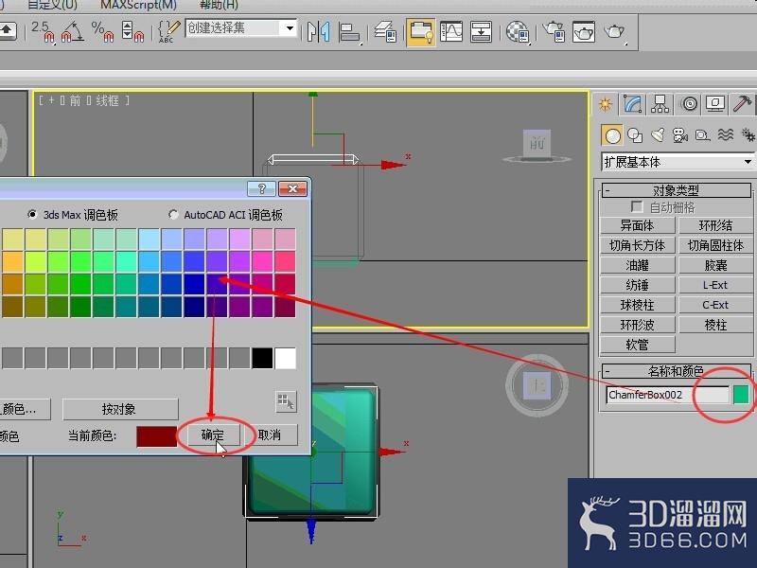
Task: Collapse the 名称和颜色 rollout
Action: click(676, 371)
